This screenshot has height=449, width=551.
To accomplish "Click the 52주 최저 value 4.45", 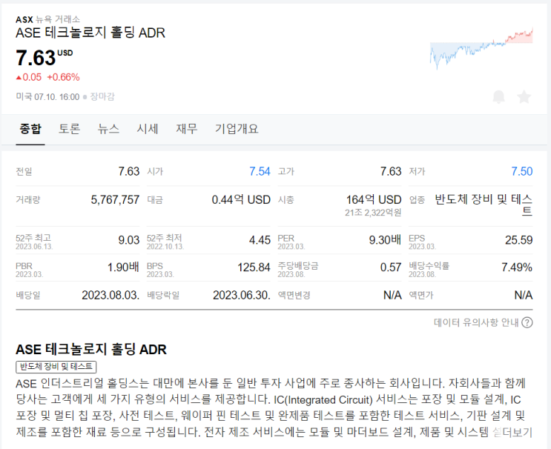I will [260, 240].
